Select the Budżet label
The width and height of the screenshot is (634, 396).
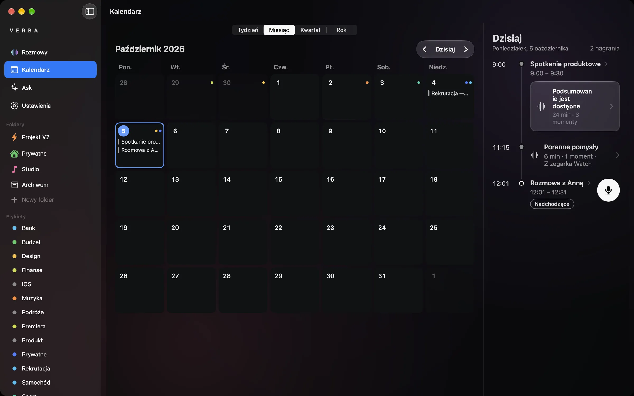(x=31, y=242)
